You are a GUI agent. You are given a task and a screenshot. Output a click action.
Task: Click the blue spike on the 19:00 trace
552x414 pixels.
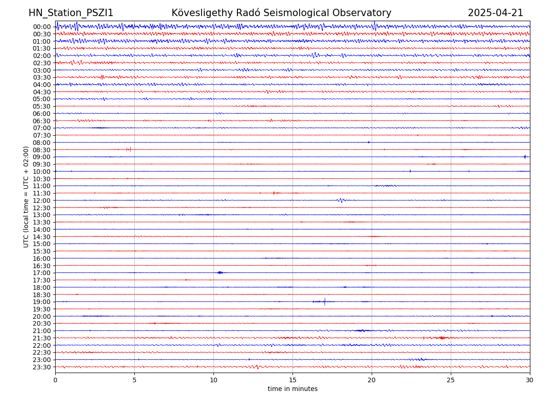click(325, 302)
